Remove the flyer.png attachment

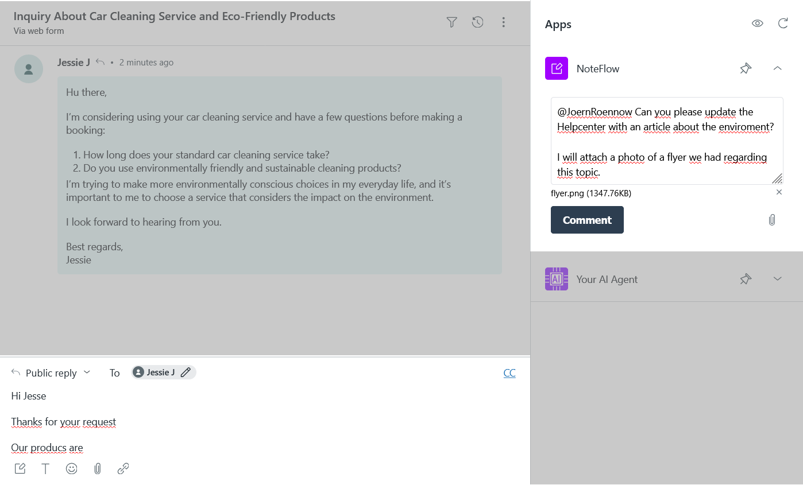779,192
